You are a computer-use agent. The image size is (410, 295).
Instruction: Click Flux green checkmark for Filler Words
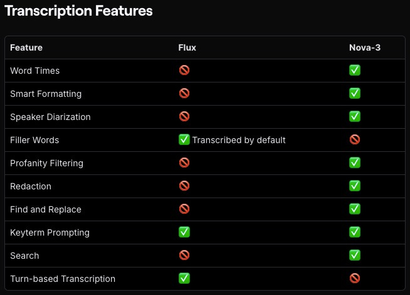pyautogui.click(x=184, y=139)
